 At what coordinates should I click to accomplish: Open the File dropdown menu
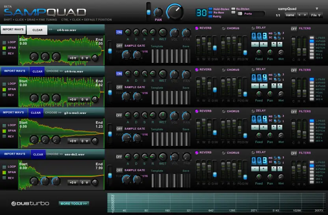click(316, 15)
